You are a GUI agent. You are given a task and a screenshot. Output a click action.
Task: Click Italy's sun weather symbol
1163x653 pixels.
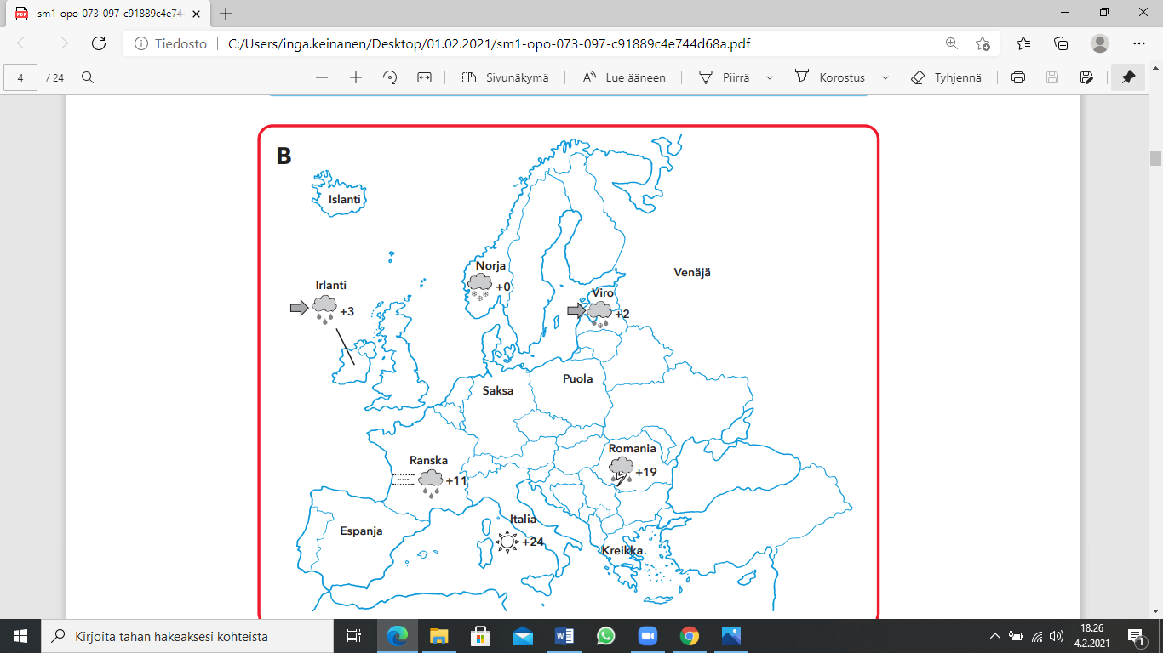pos(507,542)
